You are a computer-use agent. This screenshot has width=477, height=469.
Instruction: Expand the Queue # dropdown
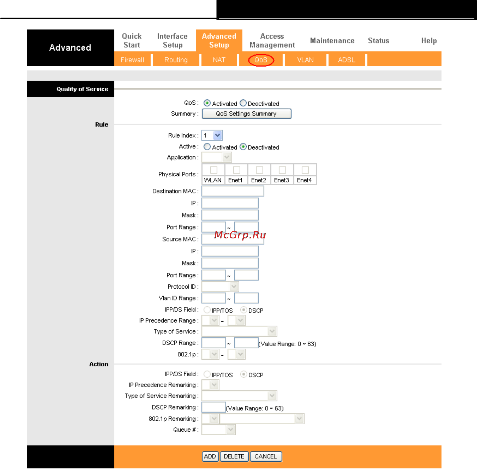pyautogui.click(x=219, y=430)
